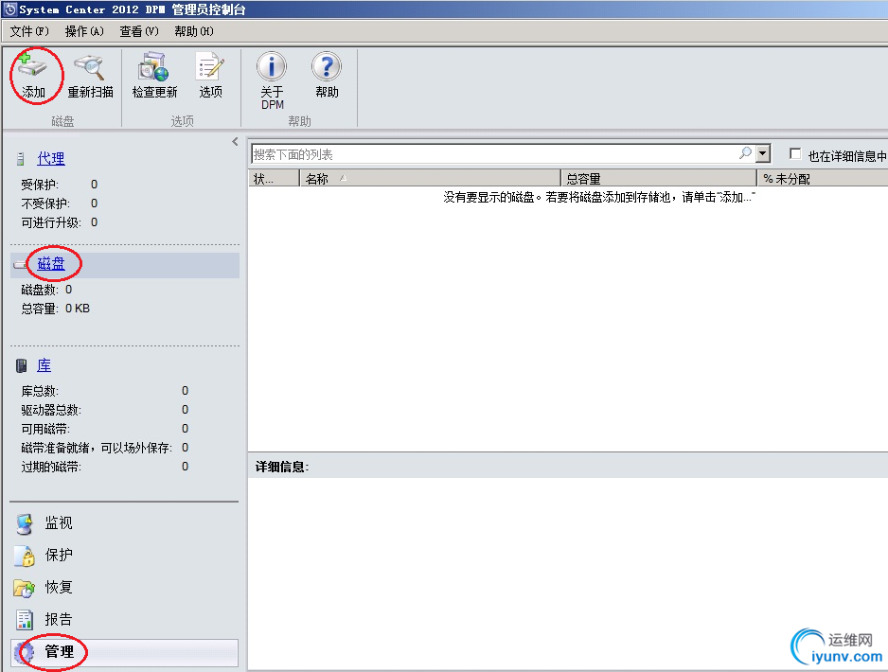Click the 磁带准备就绪,可以场外保存 text

(x=97, y=448)
